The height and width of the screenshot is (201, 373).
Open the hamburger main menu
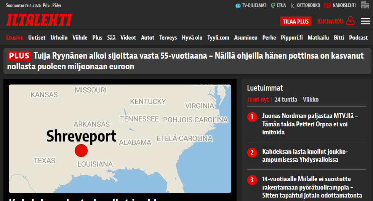tap(365, 21)
